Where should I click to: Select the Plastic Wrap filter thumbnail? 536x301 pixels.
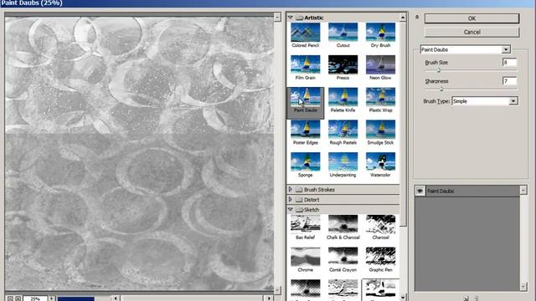(380, 97)
